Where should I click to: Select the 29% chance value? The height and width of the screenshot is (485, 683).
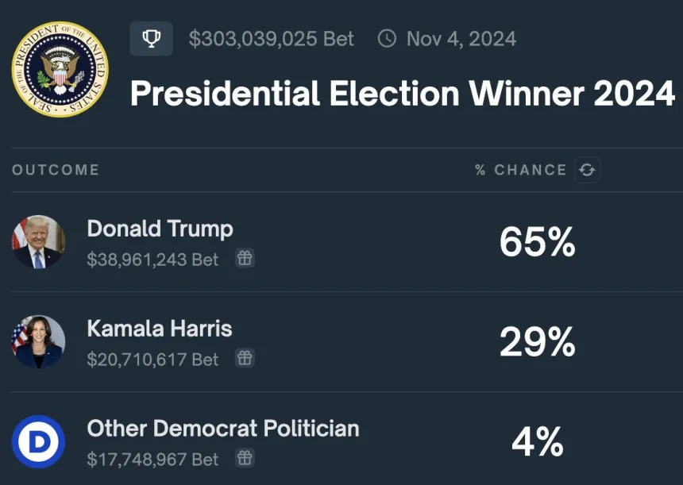538,342
